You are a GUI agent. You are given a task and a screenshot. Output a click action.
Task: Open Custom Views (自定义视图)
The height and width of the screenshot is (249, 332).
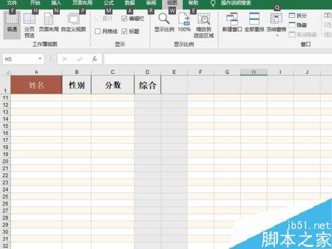tap(74, 23)
